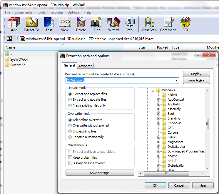Expand the Branding folder node
Viewport: 219px width, 194px height.
(x=158, y=118)
